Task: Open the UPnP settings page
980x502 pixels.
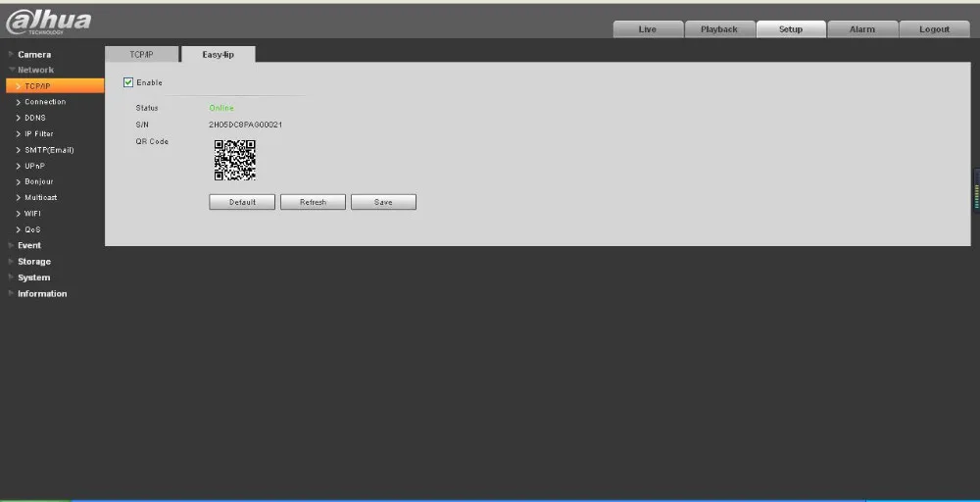Action: tap(34, 166)
